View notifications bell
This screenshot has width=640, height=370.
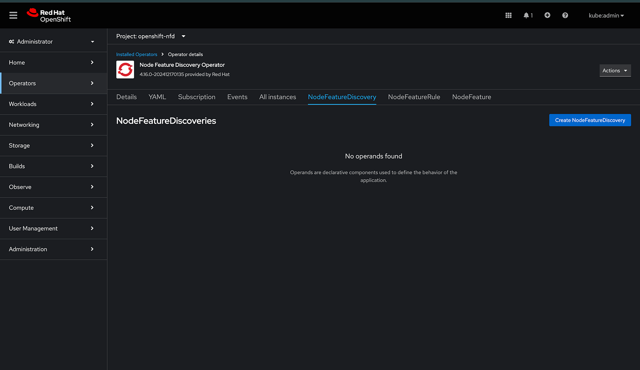528,15
